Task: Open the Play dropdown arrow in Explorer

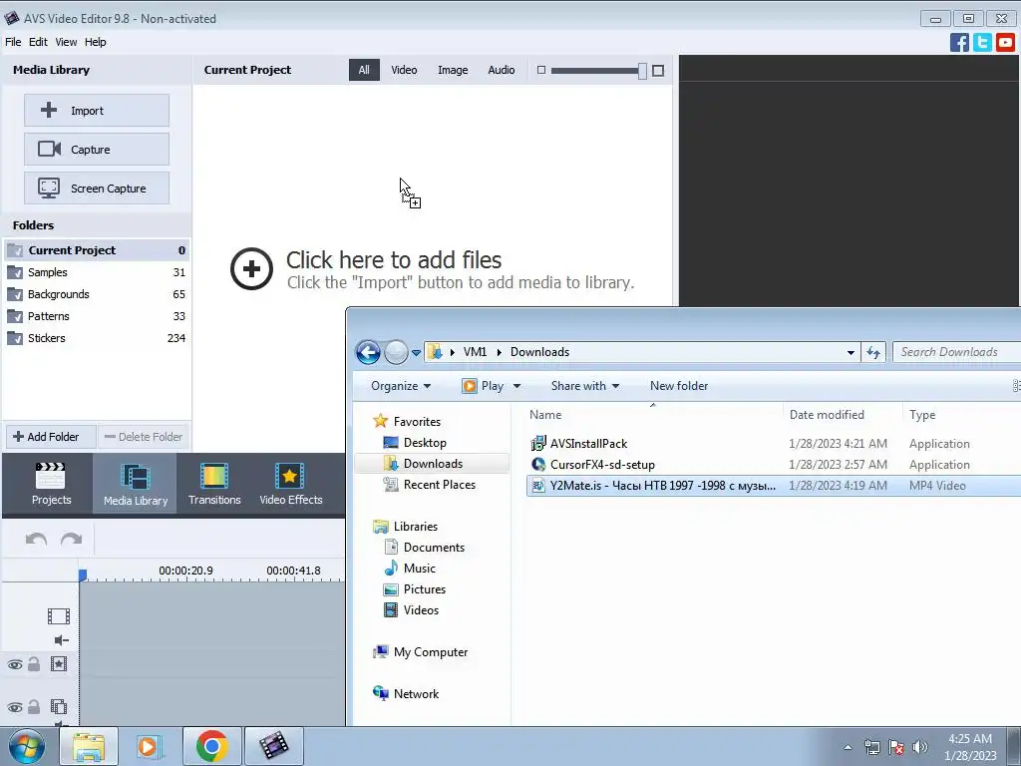Action: (517, 386)
